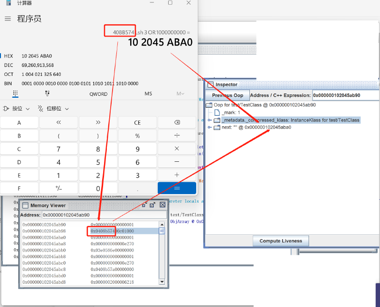This screenshot has height=307, width=380.
Task: Expand the _metadata._compressed_klass tree node
Action: [210, 120]
